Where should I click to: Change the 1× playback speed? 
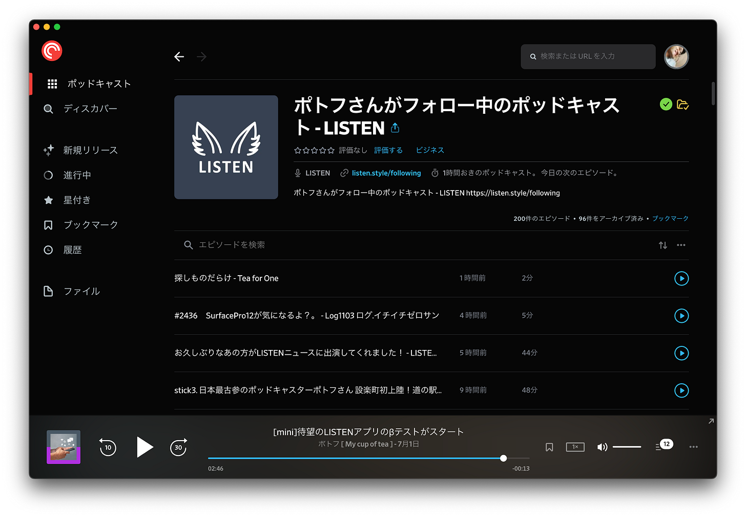pos(575,447)
